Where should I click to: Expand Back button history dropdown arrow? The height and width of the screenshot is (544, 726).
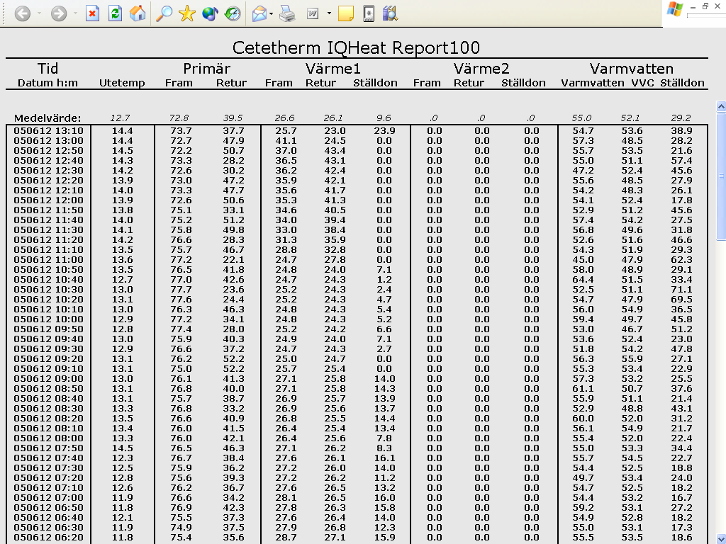[40, 13]
